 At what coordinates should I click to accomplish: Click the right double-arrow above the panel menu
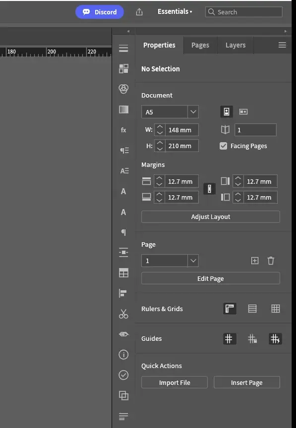click(285, 31)
